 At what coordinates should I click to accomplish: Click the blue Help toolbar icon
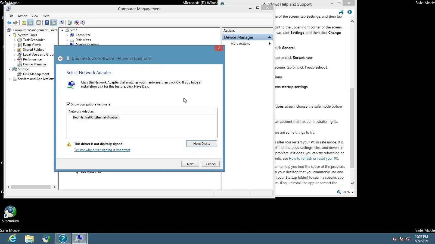(x=47, y=23)
